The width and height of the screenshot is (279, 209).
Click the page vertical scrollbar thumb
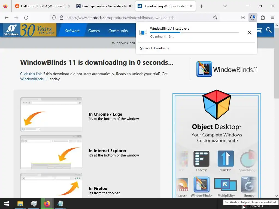(x=277, y=63)
